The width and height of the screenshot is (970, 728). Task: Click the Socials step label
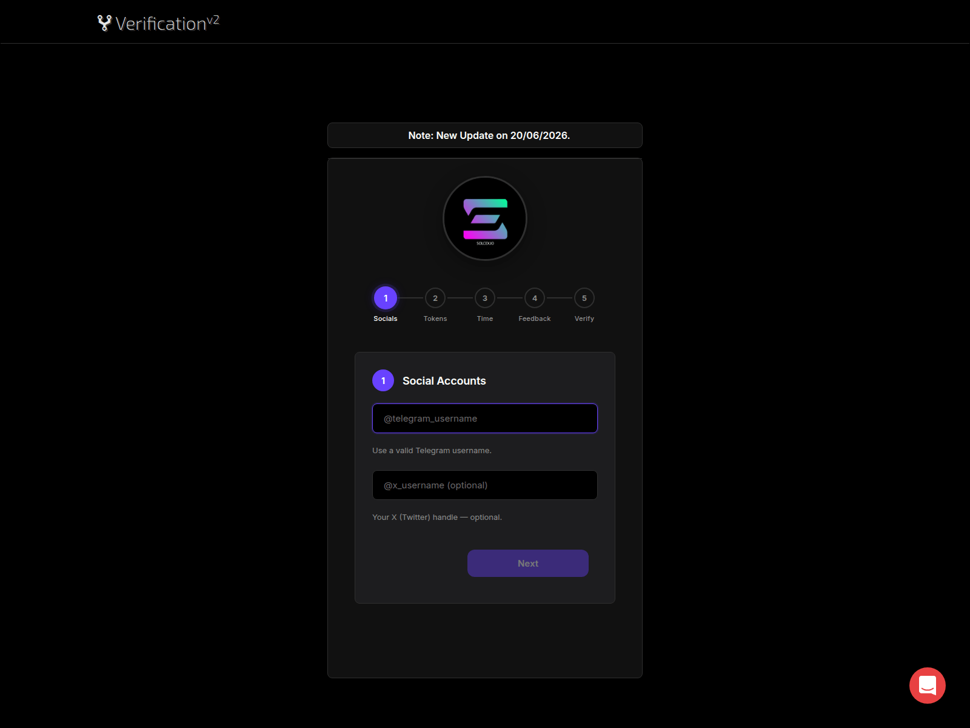click(x=385, y=318)
